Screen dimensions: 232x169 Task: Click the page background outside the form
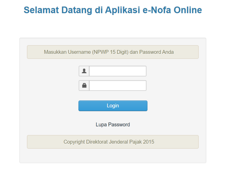coord(10,102)
